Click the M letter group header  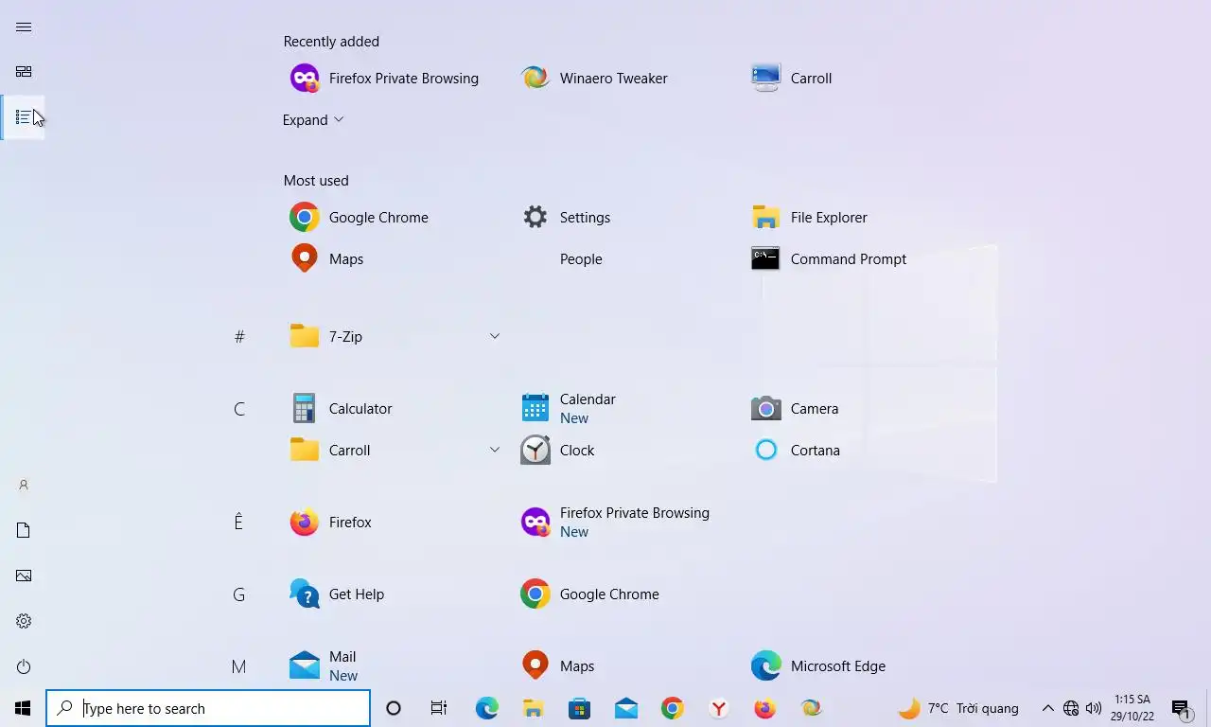tap(239, 665)
